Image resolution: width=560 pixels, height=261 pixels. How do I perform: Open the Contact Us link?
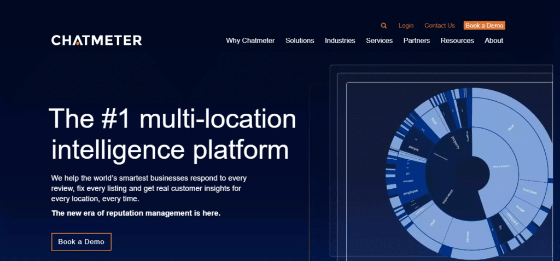pos(440,26)
